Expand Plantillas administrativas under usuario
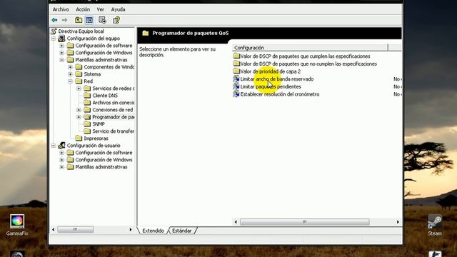457x257 pixels. click(x=62, y=167)
